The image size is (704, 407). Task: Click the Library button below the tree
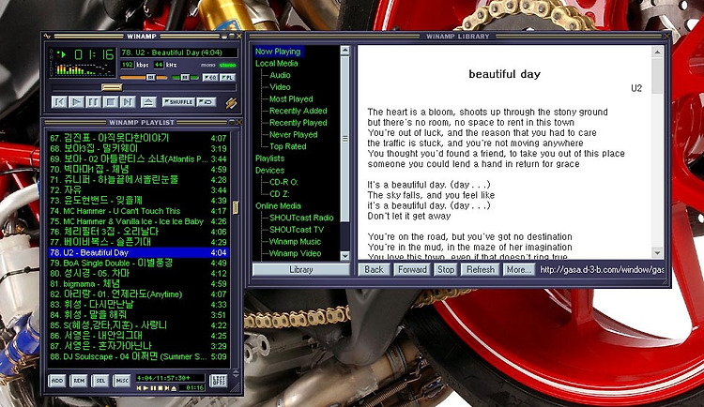click(x=300, y=270)
